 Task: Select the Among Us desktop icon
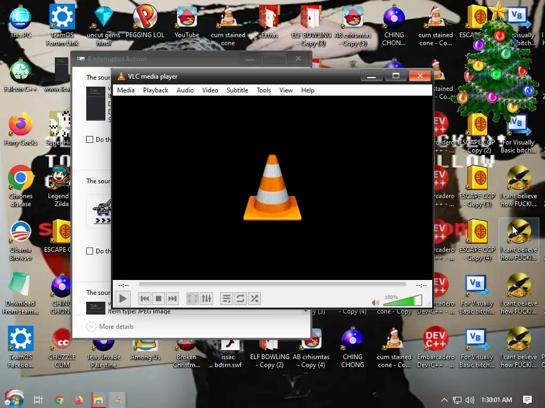point(145,351)
